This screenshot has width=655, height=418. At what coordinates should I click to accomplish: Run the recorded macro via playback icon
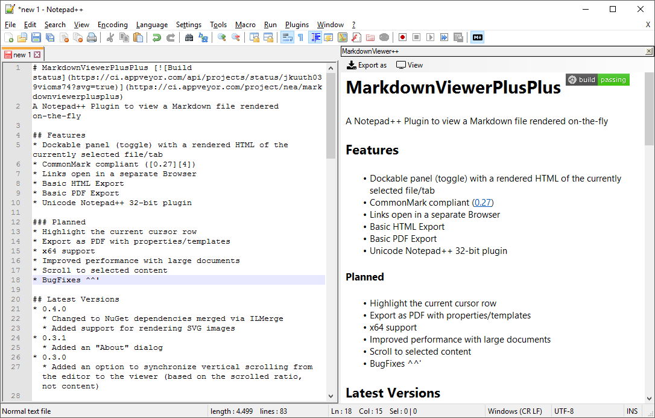click(431, 37)
